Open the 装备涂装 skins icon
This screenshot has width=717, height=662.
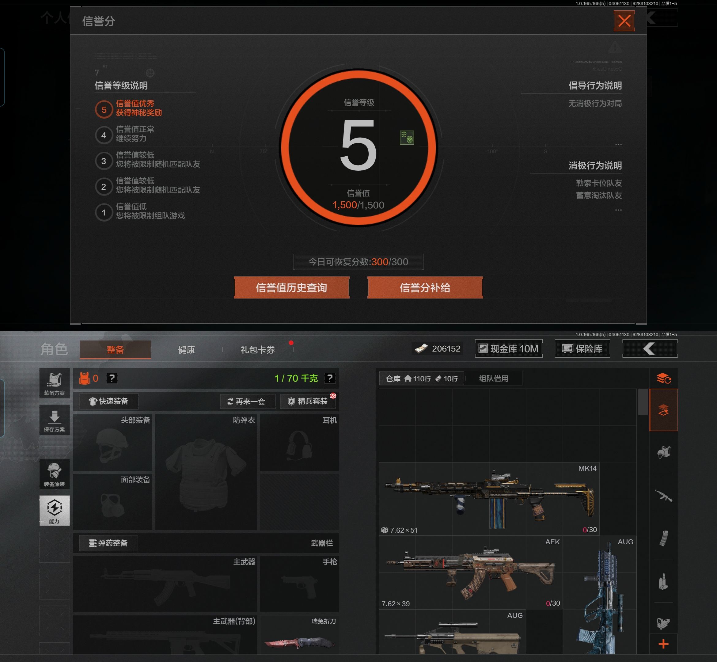55,474
